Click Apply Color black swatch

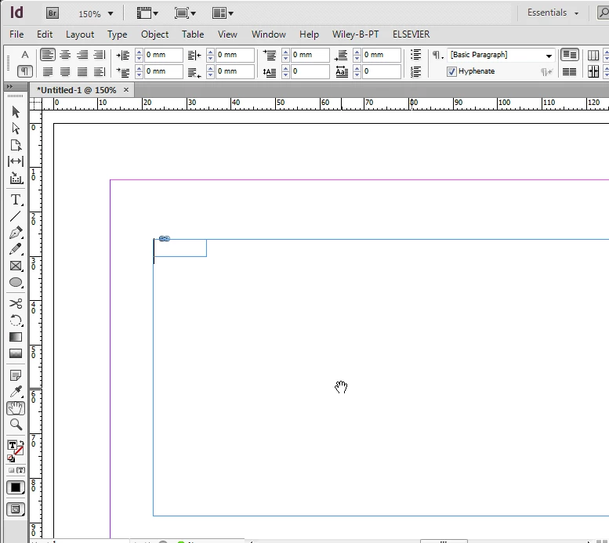[x=16, y=487]
